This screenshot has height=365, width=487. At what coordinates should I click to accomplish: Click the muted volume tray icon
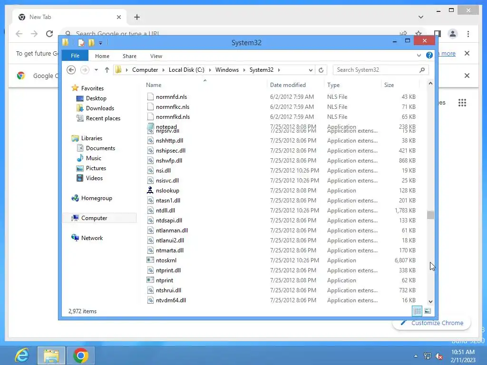(439, 356)
